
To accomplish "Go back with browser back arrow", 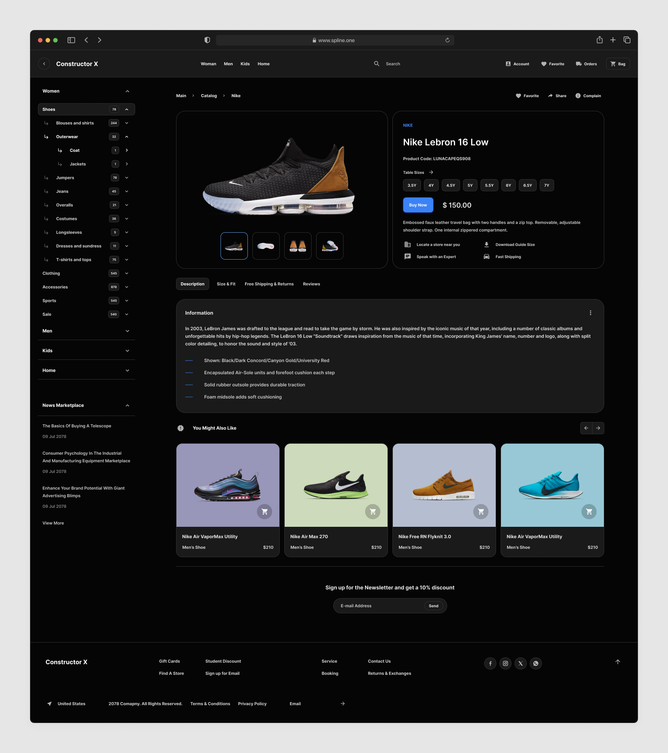I will click(87, 40).
